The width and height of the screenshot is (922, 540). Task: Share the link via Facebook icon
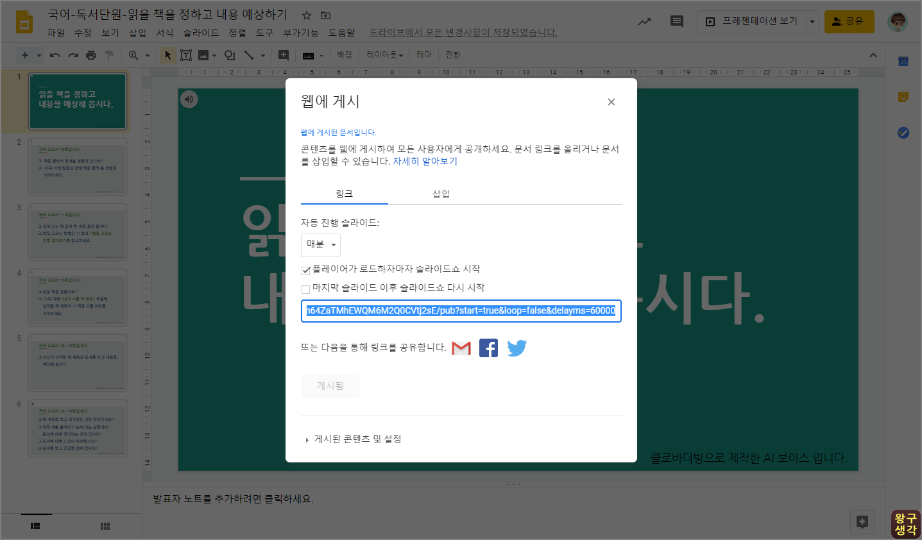coord(488,348)
